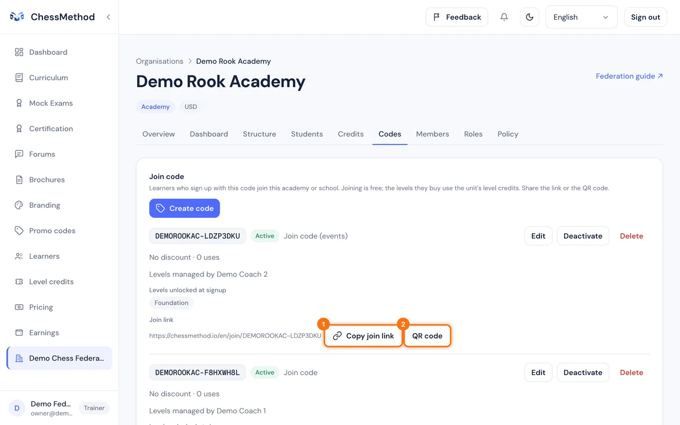Edit the DEMOROOKAC-LDZP3DKU code

tap(538, 236)
